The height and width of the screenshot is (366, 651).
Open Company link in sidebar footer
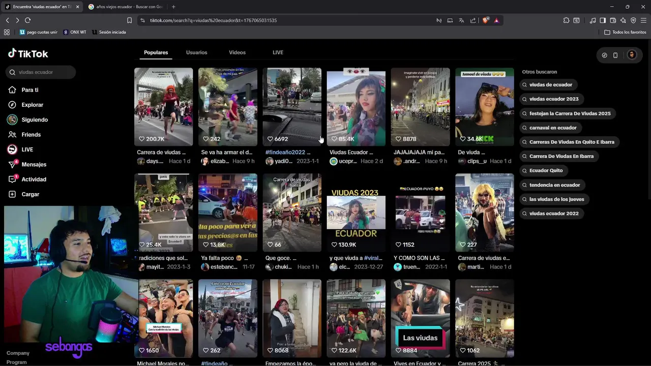pos(18,353)
